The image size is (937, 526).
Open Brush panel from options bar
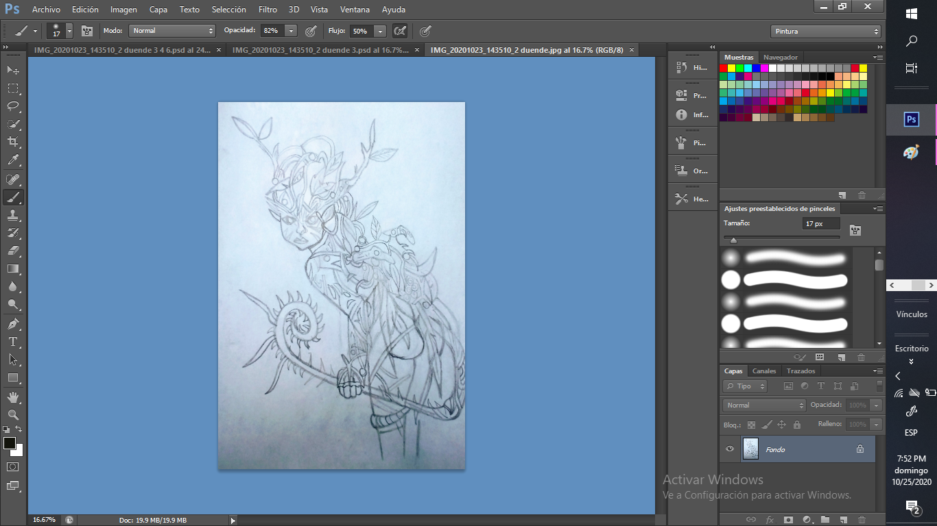(87, 31)
